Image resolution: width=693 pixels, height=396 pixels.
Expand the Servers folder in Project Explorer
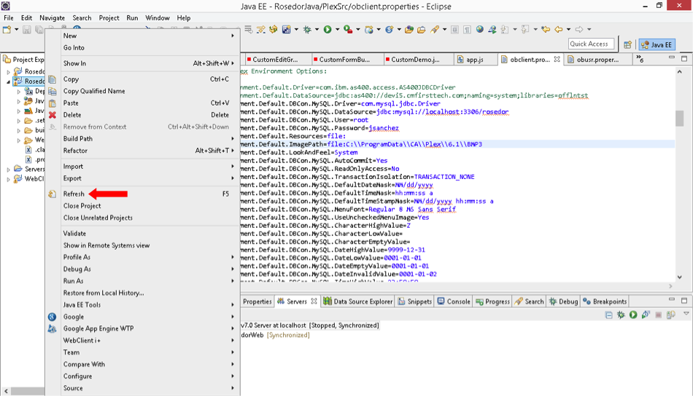[9, 169]
